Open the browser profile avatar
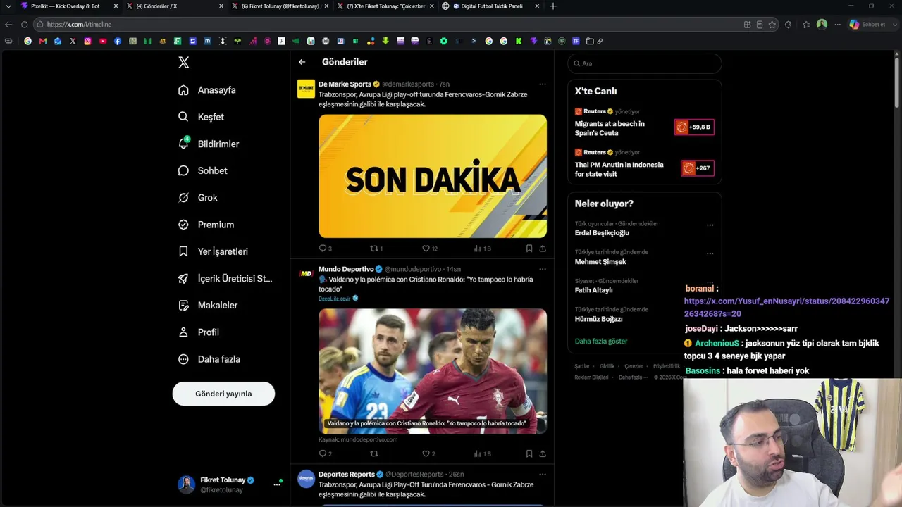Image resolution: width=902 pixels, height=507 pixels. [x=822, y=24]
